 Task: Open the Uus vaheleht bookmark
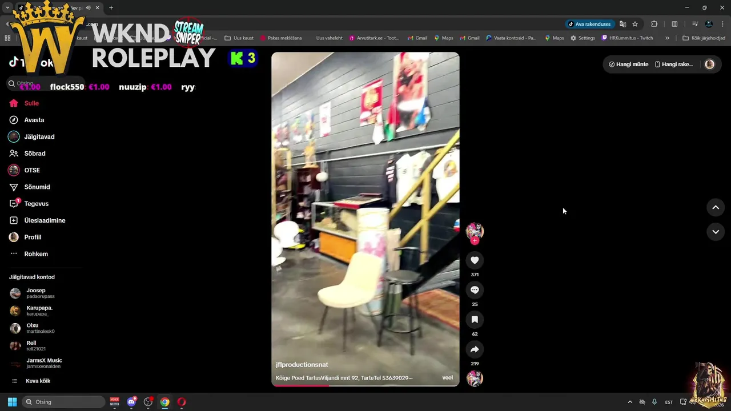pos(329,38)
